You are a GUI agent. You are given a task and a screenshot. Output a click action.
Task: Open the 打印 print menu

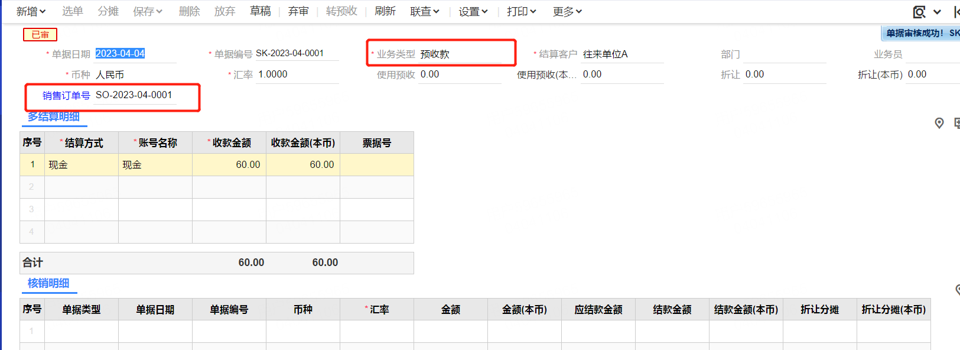point(521,11)
